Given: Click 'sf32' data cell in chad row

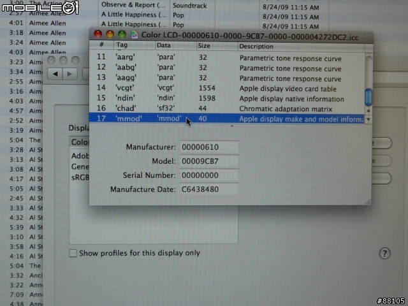Looking at the screenshot, I should pyautogui.click(x=166, y=108).
